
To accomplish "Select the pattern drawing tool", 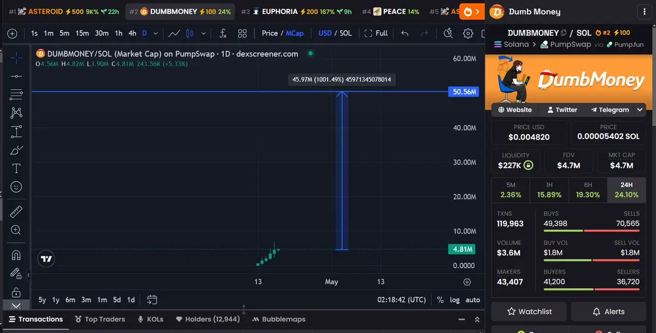I will 16,113.
